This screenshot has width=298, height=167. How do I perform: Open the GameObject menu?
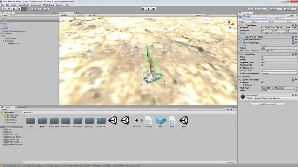tap(24, 5)
